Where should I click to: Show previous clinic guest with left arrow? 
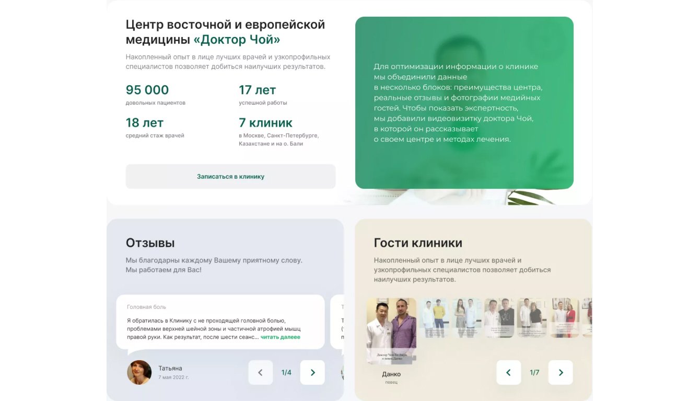(508, 372)
